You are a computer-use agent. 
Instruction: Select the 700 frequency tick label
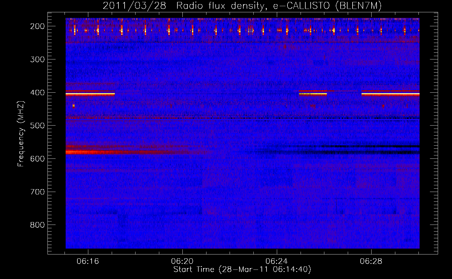(x=37, y=192)
